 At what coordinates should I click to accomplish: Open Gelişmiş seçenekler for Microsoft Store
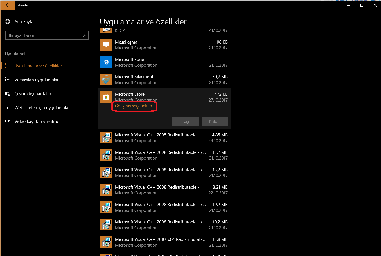click(x=134, y=106)
